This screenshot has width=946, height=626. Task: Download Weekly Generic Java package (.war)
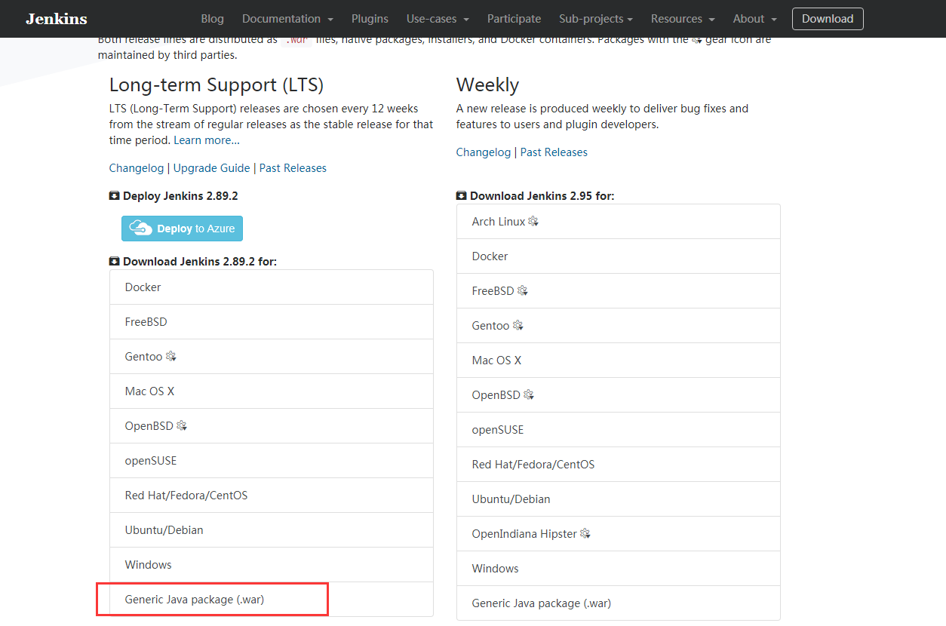point(619,603)
